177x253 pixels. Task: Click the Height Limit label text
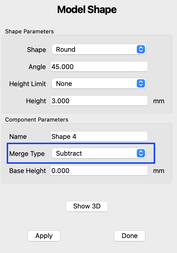pyautogui.click(x=27, y=84)
